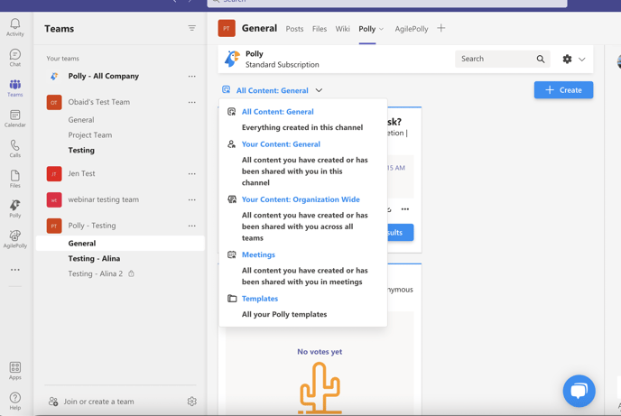This screenshot has height=416, width=621.
Task: Open the Testing - Alina channel
Action: (x=94, y=258)
